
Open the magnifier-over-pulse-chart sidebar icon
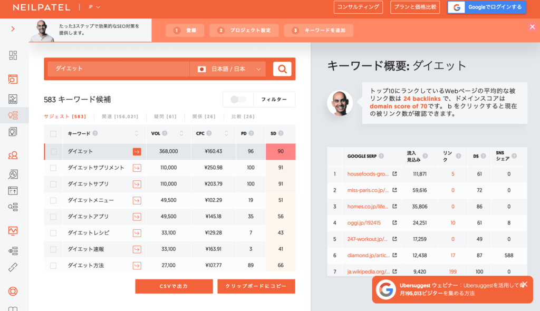coord(13,174)
